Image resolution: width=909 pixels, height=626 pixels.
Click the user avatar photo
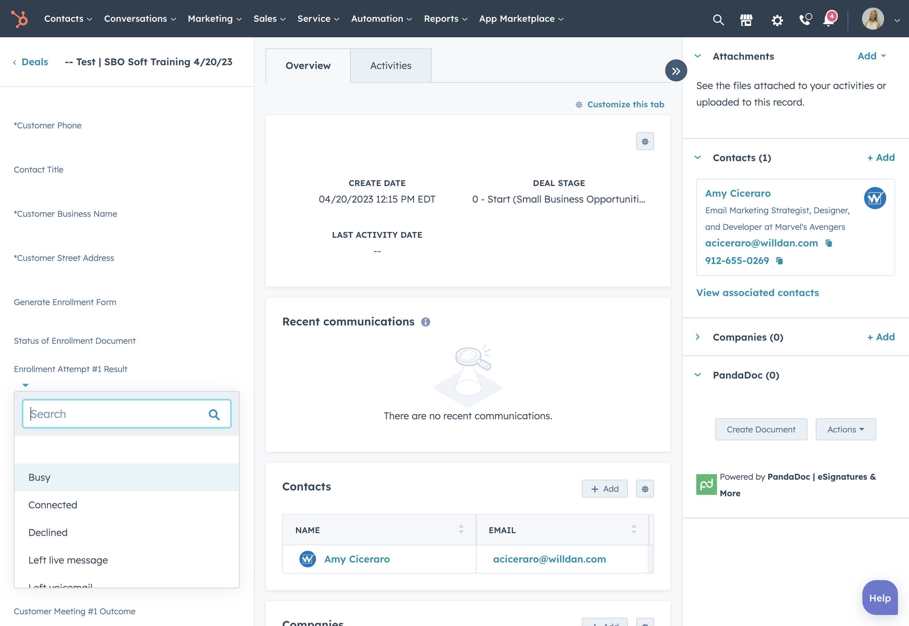tap(873, 19)
